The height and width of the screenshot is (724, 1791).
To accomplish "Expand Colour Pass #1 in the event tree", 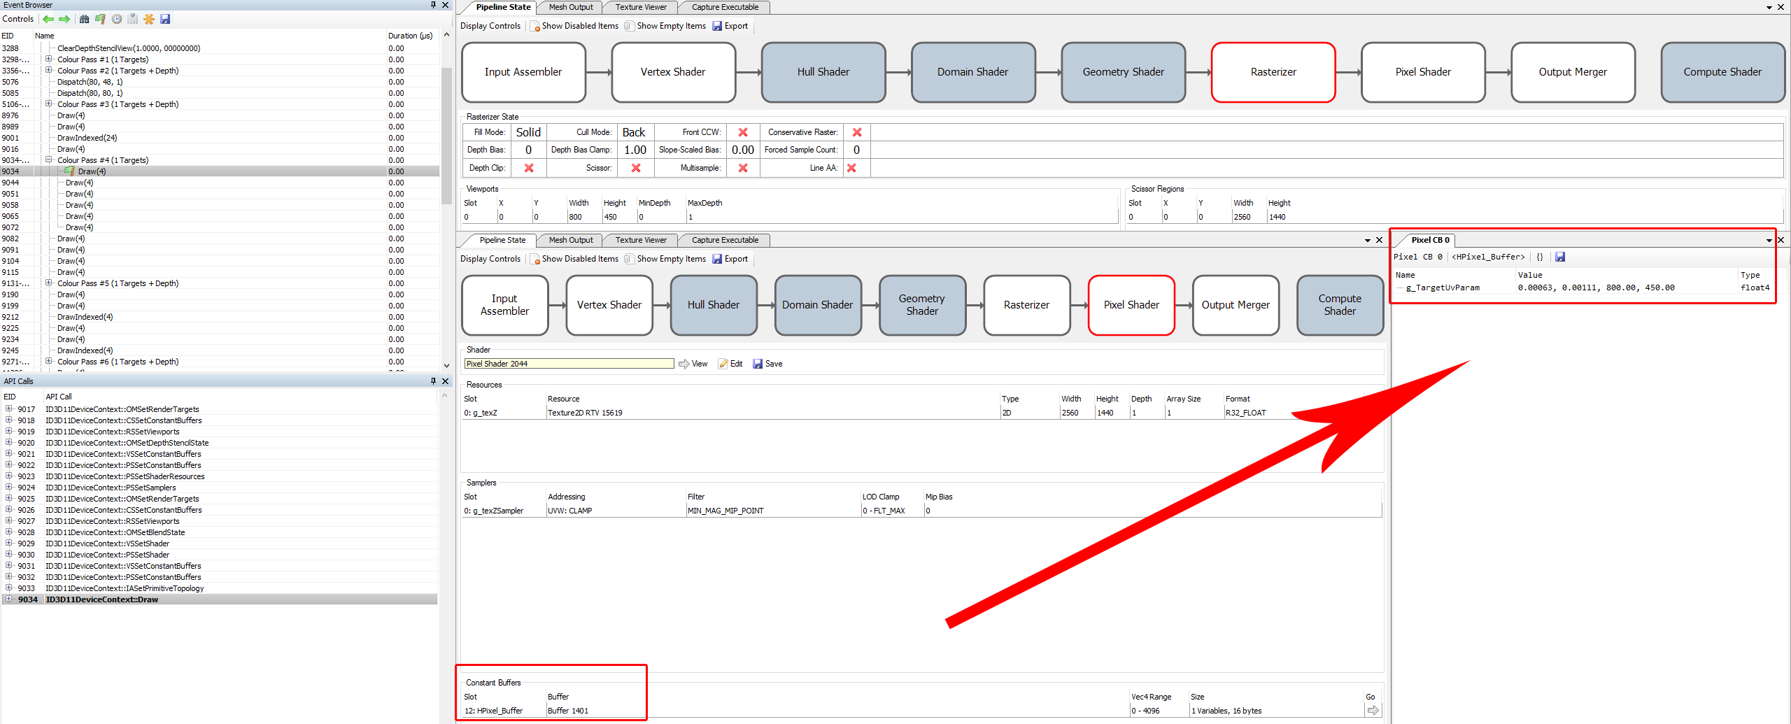I will pos(49,59).
